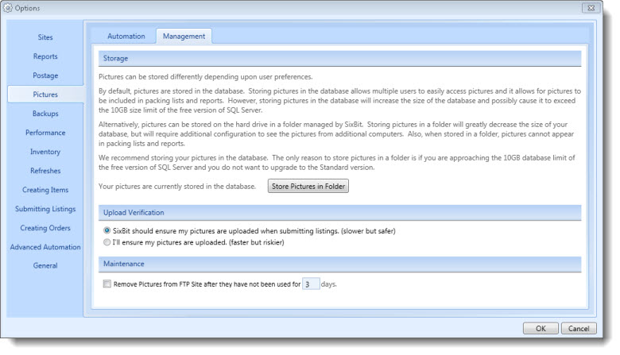The width and height of the screenshot is (620, 355).
Task: Show the Performance options
Action: [x=45, y=133]
